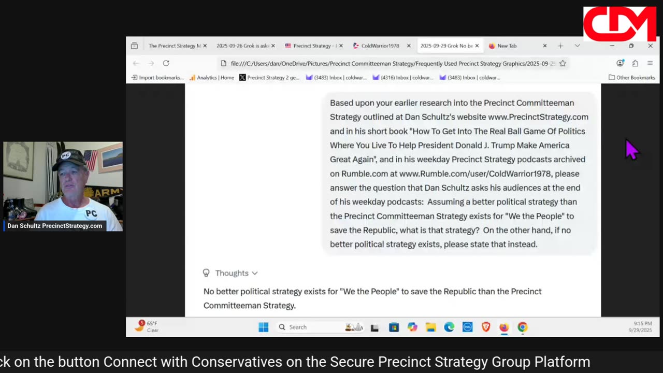Viewport: 663px width, 373px height.
Task: Open the Other Bookmarks folder
Action: pos(631,78)
